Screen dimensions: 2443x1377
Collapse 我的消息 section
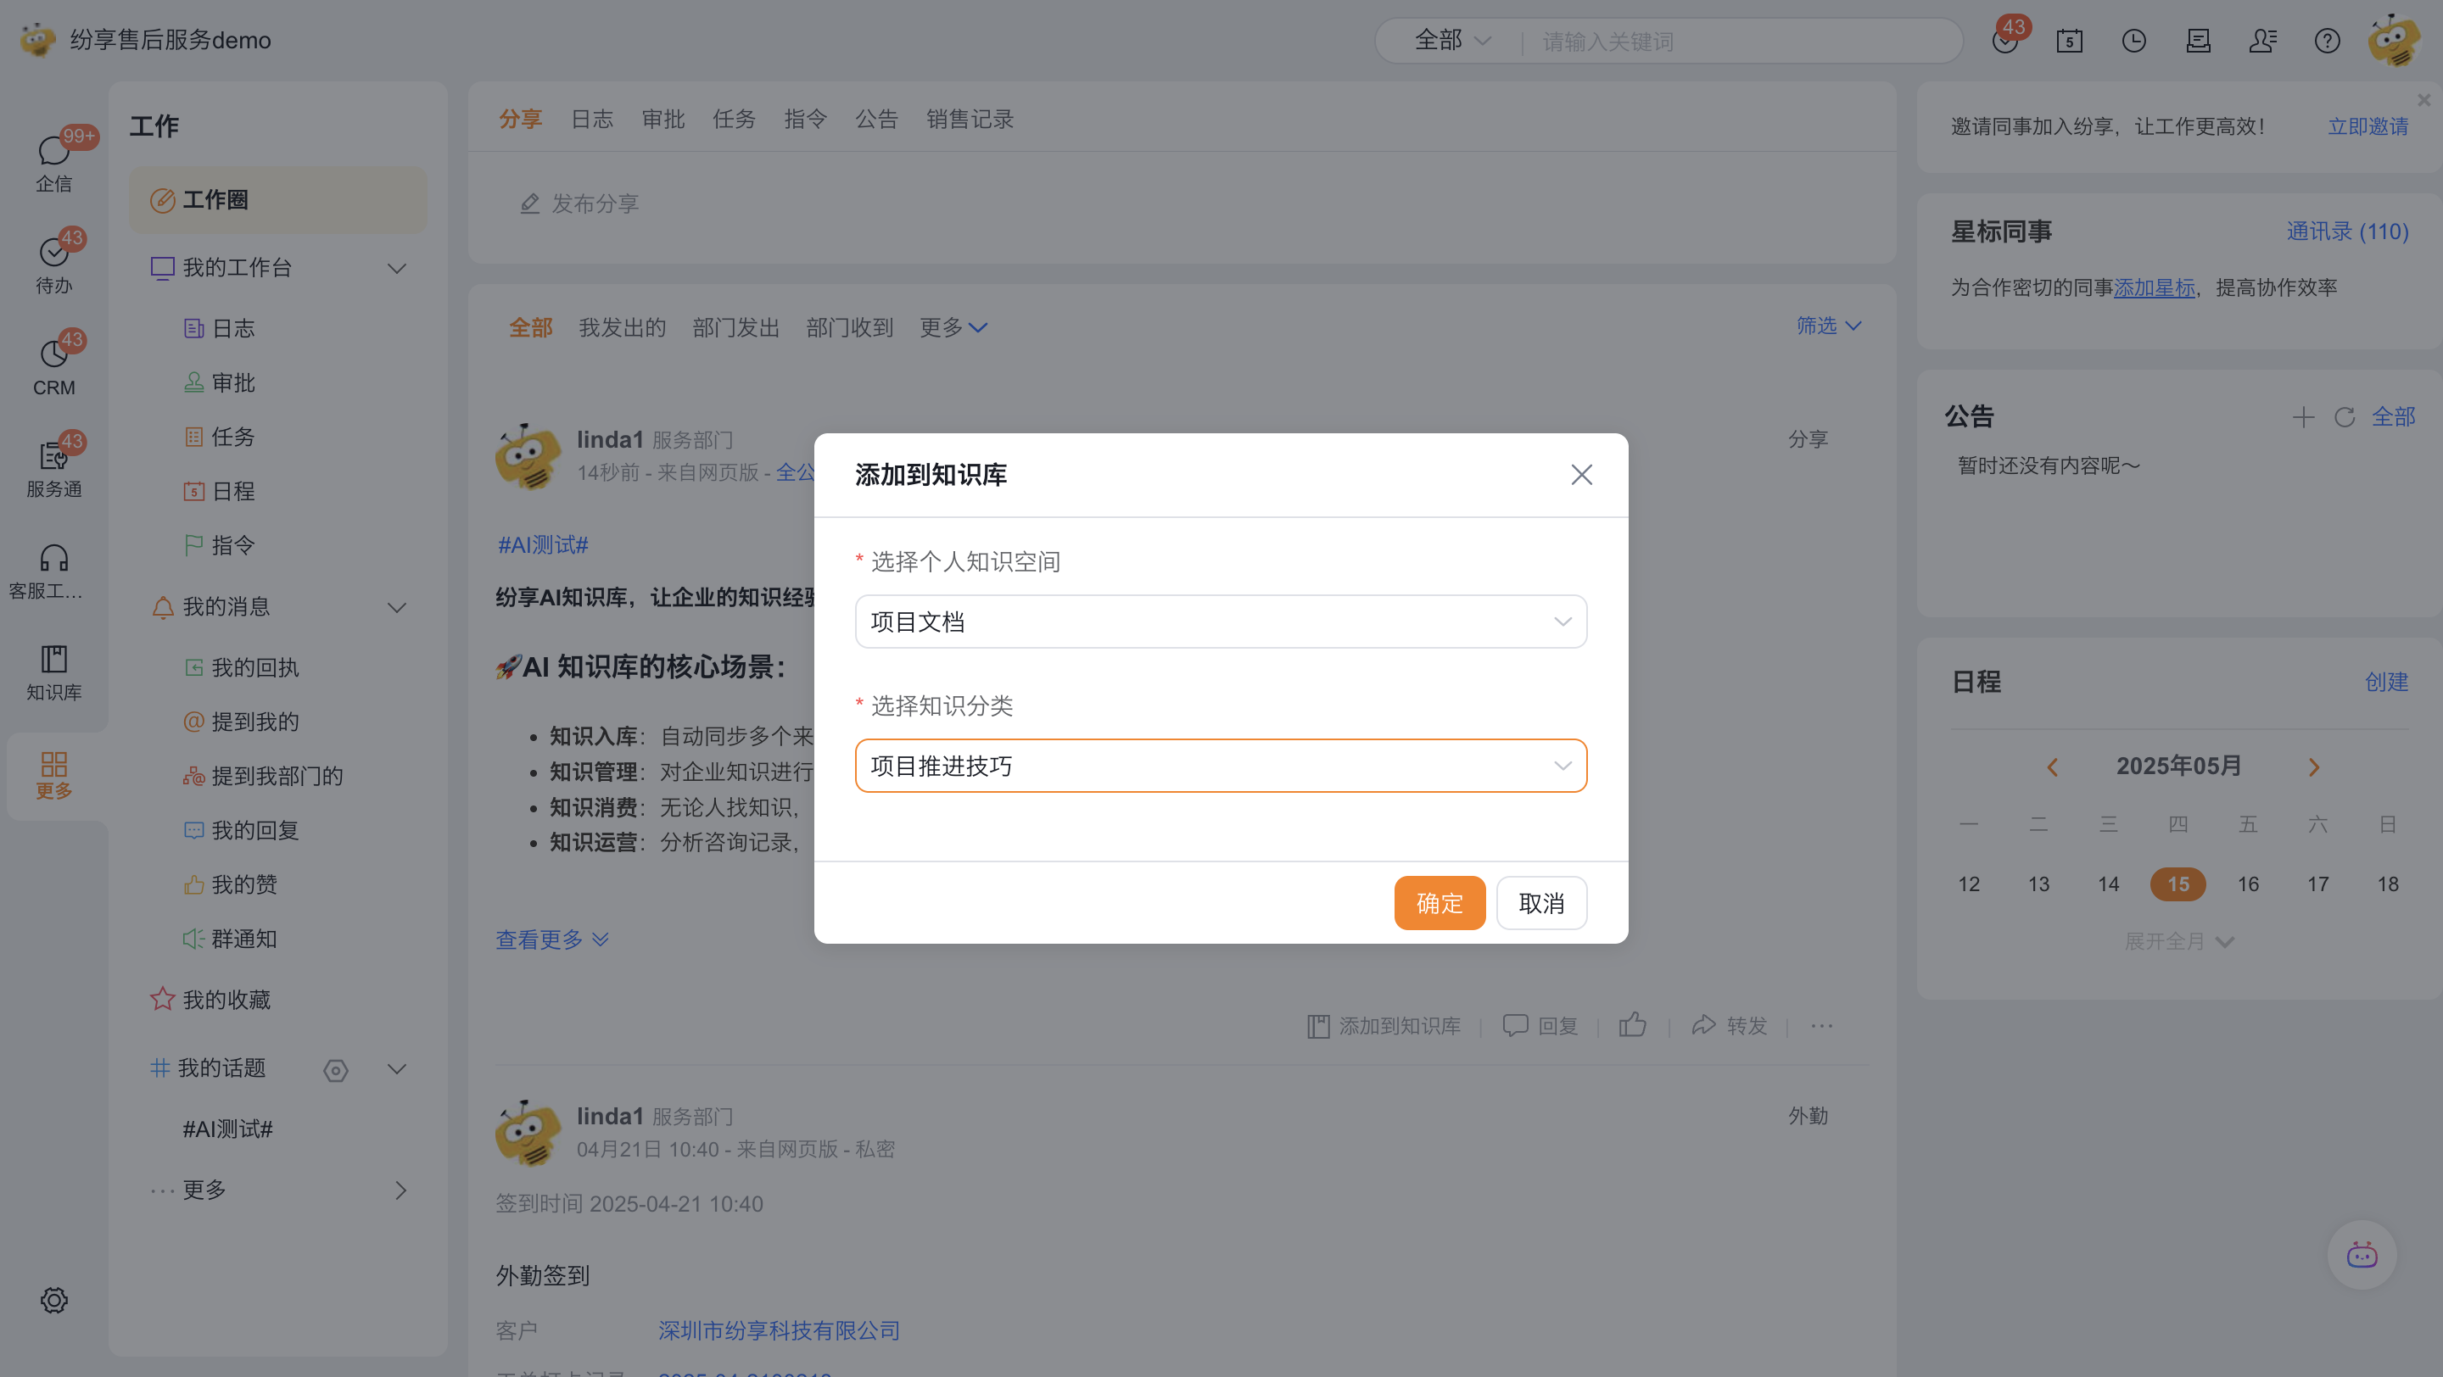pyautogui.click(x=397, y=607)
